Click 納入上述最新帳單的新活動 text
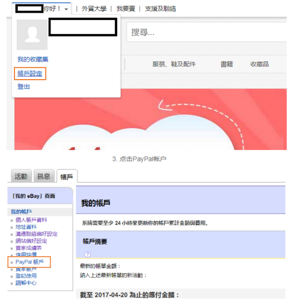 tap(113, 275)
